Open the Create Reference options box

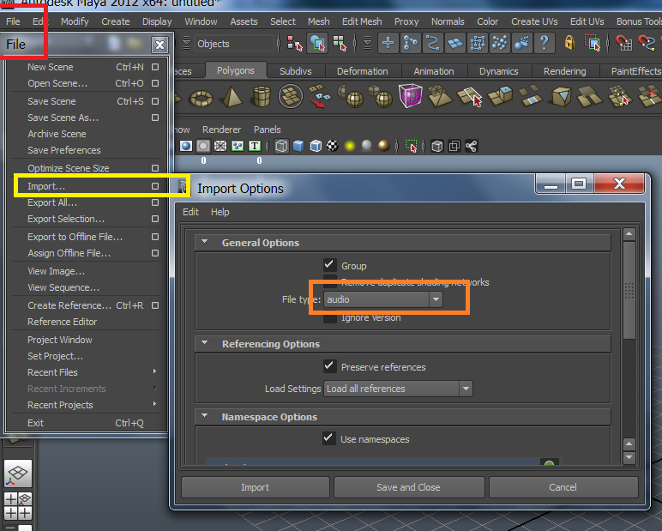(155, 305)
